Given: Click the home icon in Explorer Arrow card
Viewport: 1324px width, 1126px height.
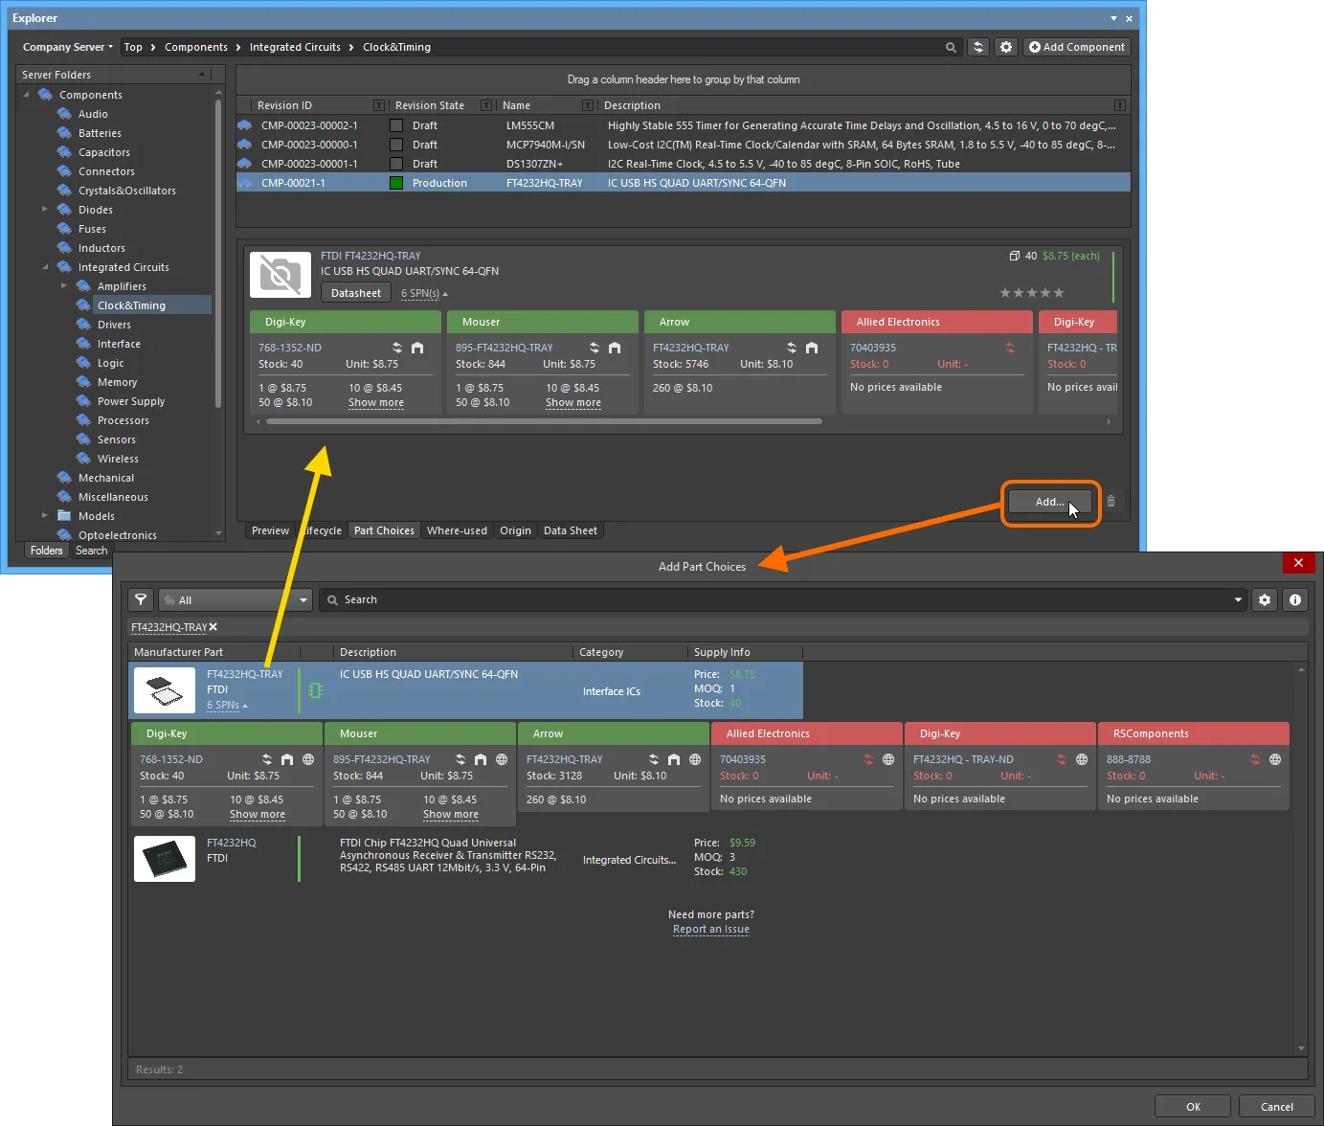Looking at the screenshot, I should (812, 348).
